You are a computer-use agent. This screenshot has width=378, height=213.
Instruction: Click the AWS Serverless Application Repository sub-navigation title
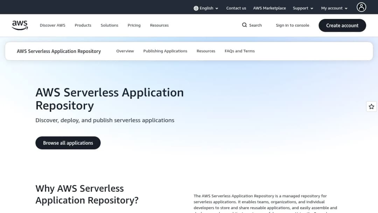point(59,51)
